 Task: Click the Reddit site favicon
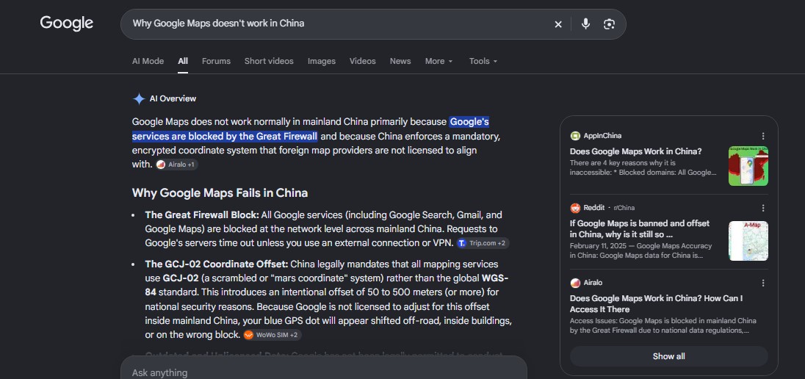[x=575, y=208]
